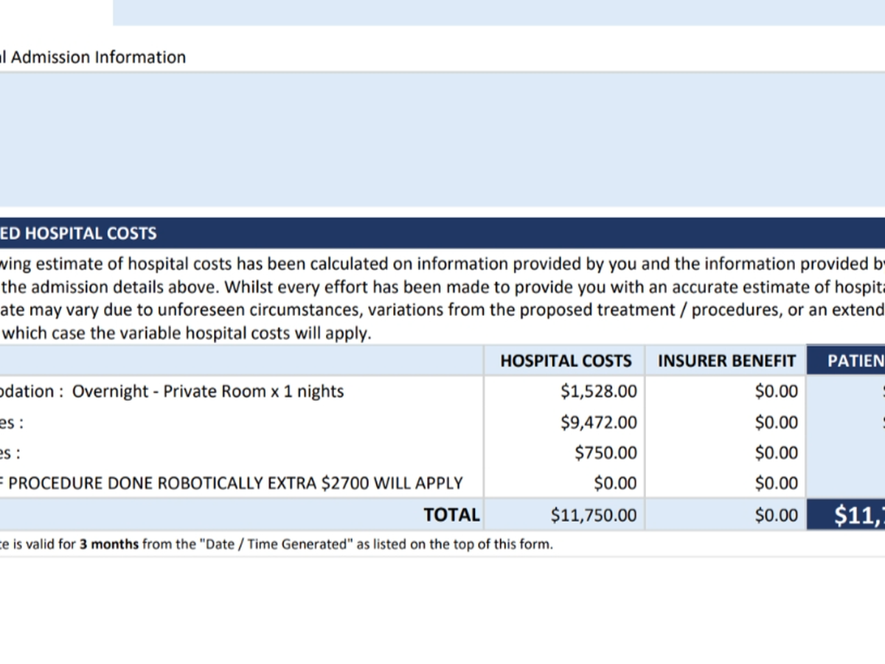The image size is (885, 664).
Task: Click the $1,528.00 hospital cost value
Action: [x=598, y=391]
